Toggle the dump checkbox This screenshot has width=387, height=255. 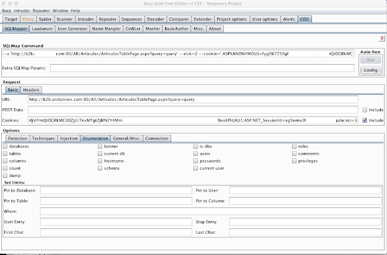click(x=5, y=175)
